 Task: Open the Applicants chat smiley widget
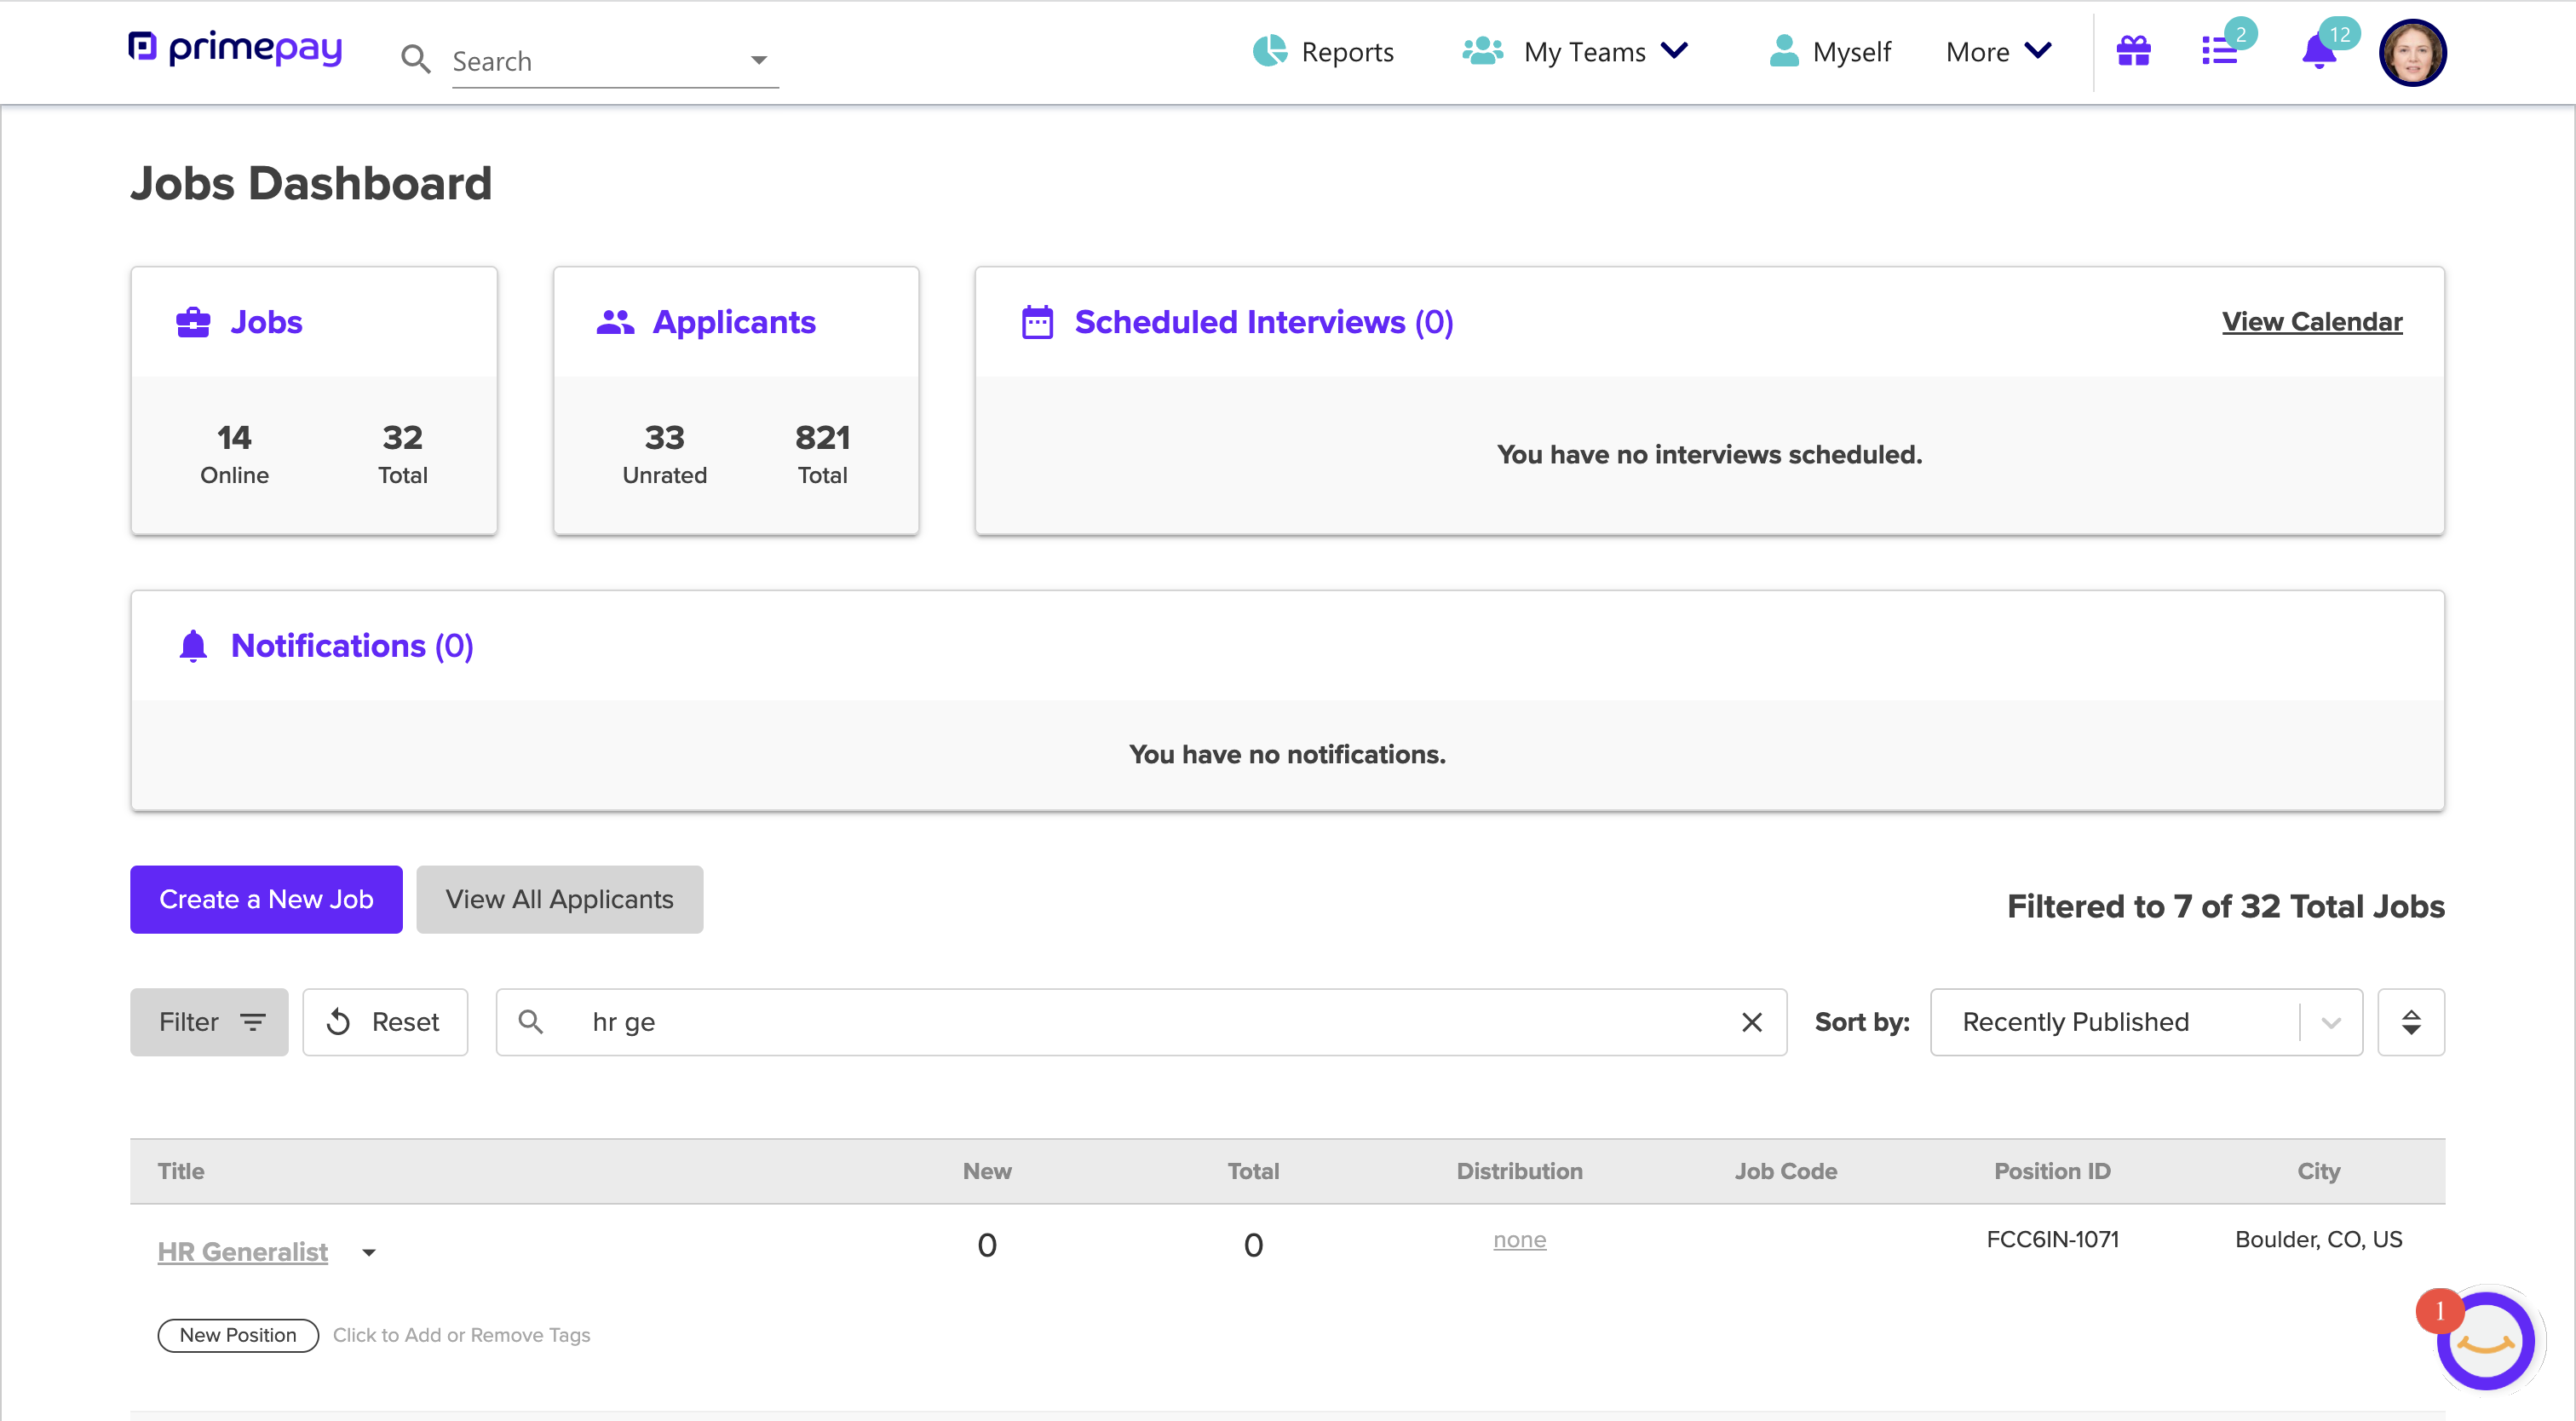(x=2486, y=1340)
